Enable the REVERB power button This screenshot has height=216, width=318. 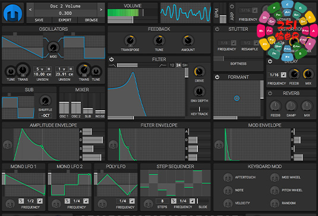(270, 93)
